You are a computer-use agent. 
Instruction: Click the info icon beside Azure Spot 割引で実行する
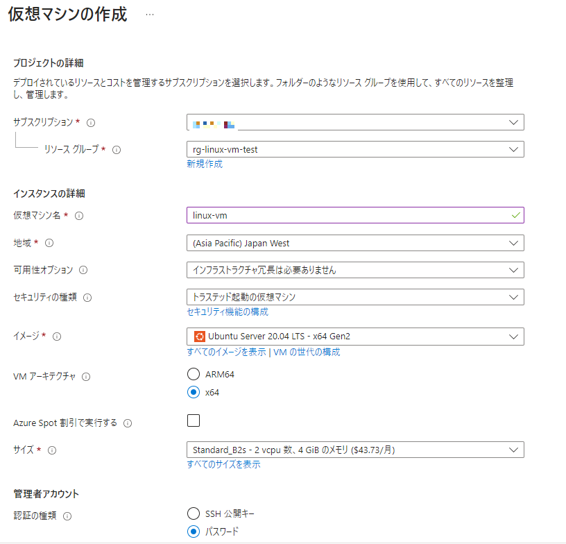click(x=128, y=422)
